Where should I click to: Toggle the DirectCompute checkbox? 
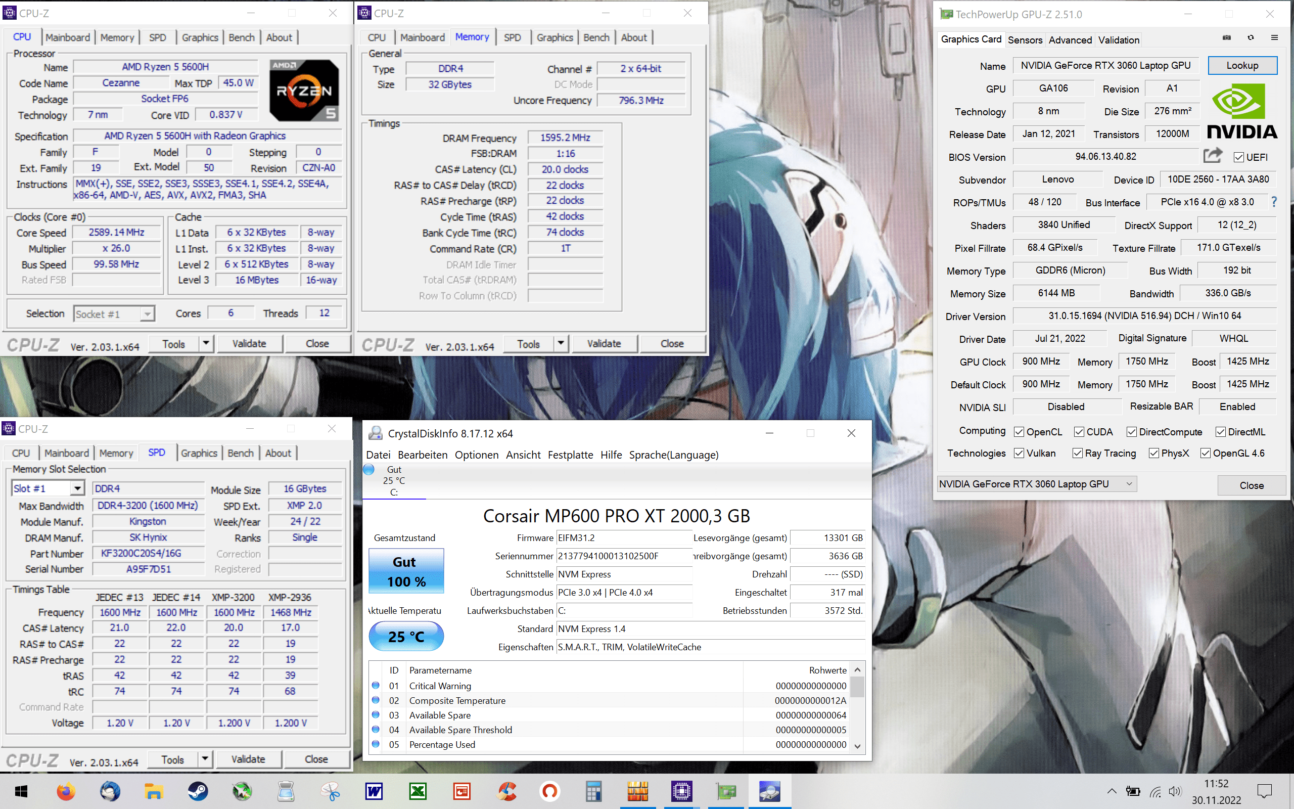click(1131, 432)
